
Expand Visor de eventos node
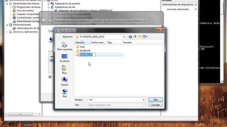[11, 11]
